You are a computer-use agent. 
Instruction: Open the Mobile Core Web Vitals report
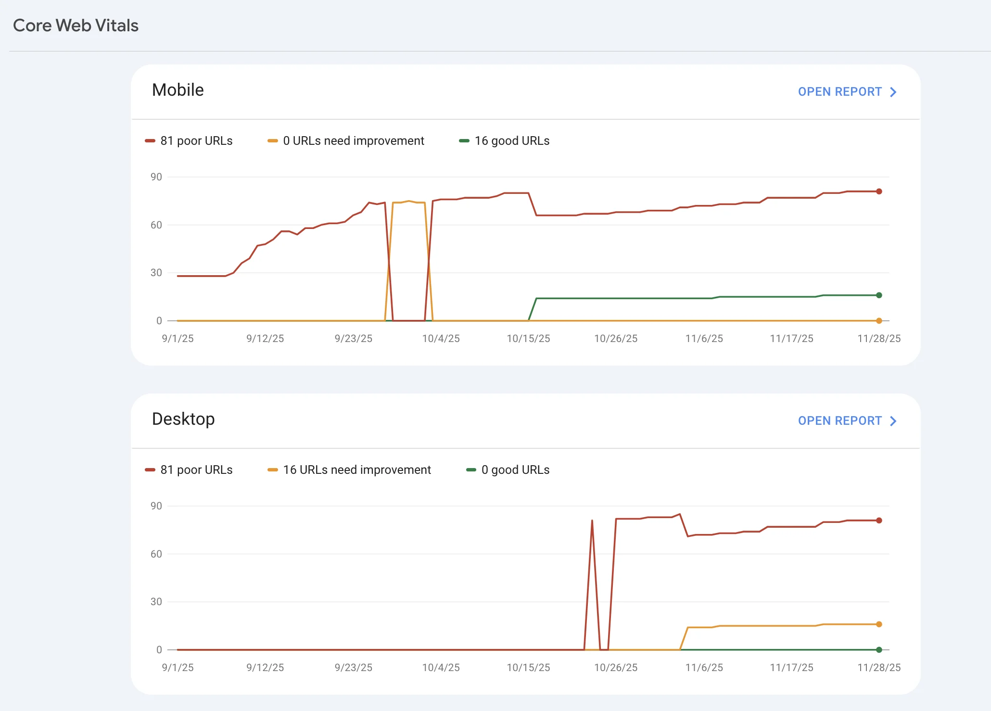(x=839, y=92)
